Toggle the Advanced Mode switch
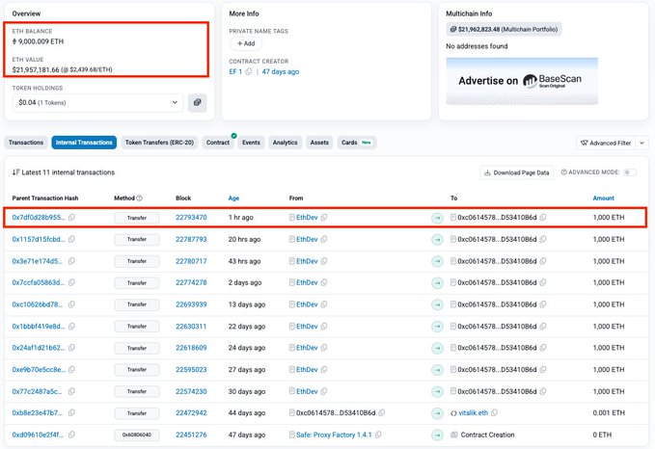This screenshot has width=655, height=449. coord(630,172)
